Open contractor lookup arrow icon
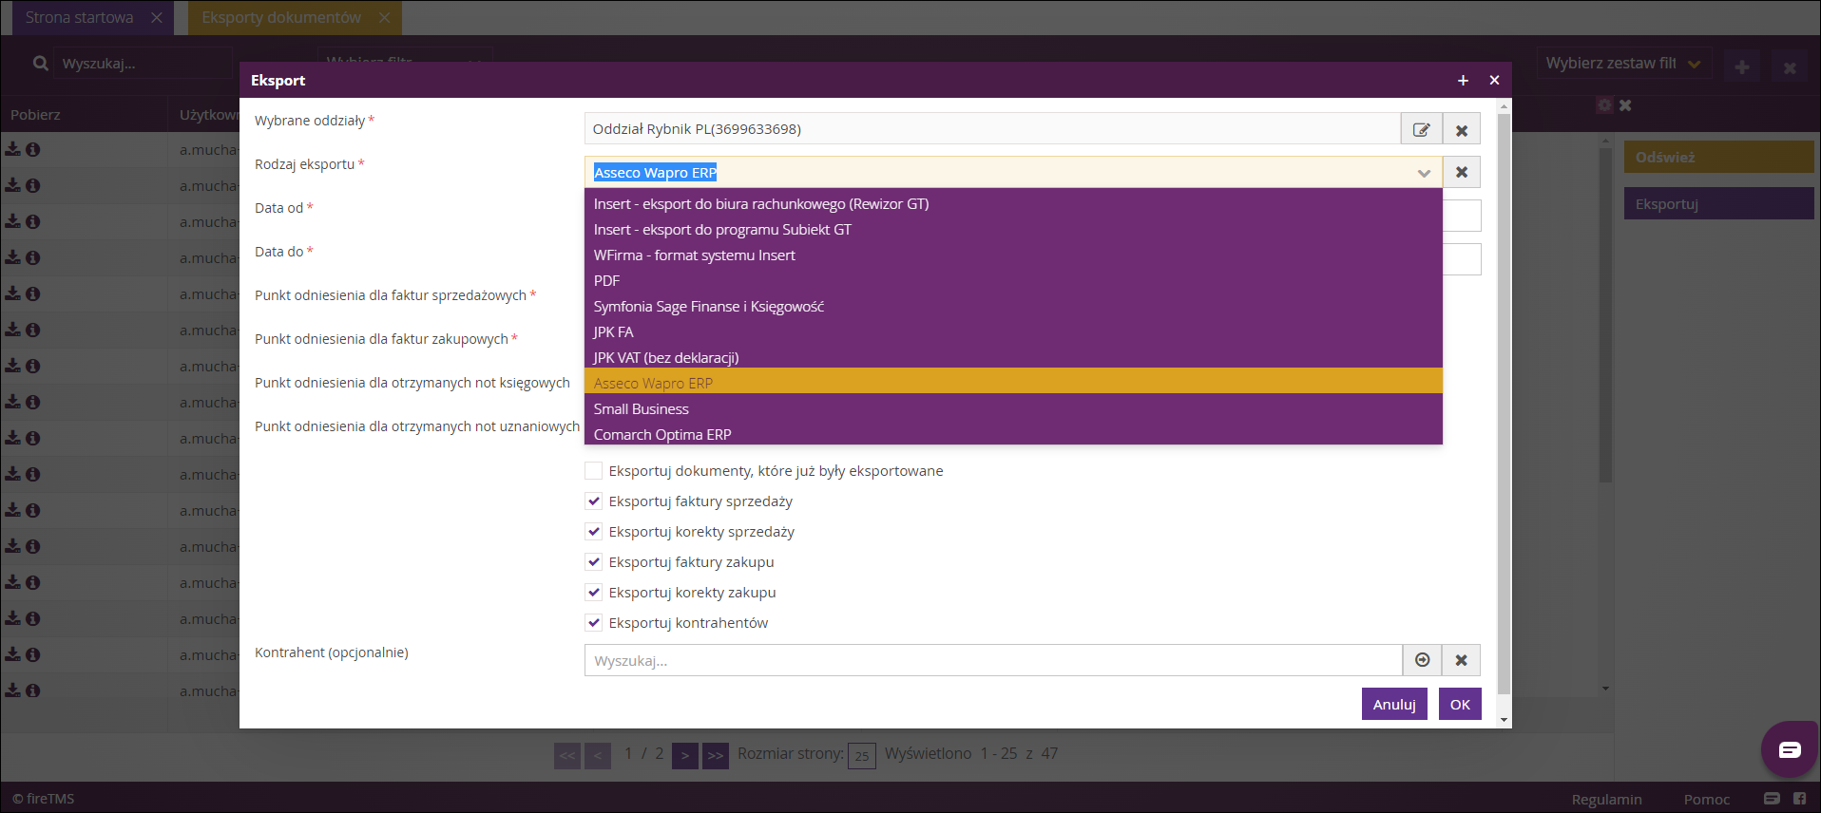Viewport: 1821px width, 813px height. (1422, 660)
